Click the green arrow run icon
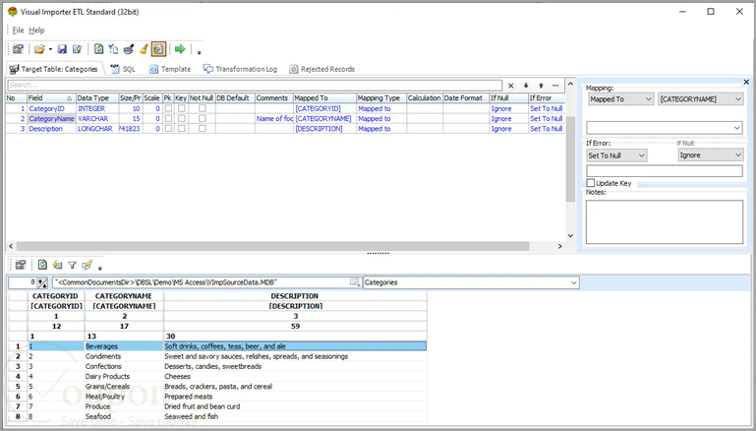This screenshot has height=431, width=756. 180,49
